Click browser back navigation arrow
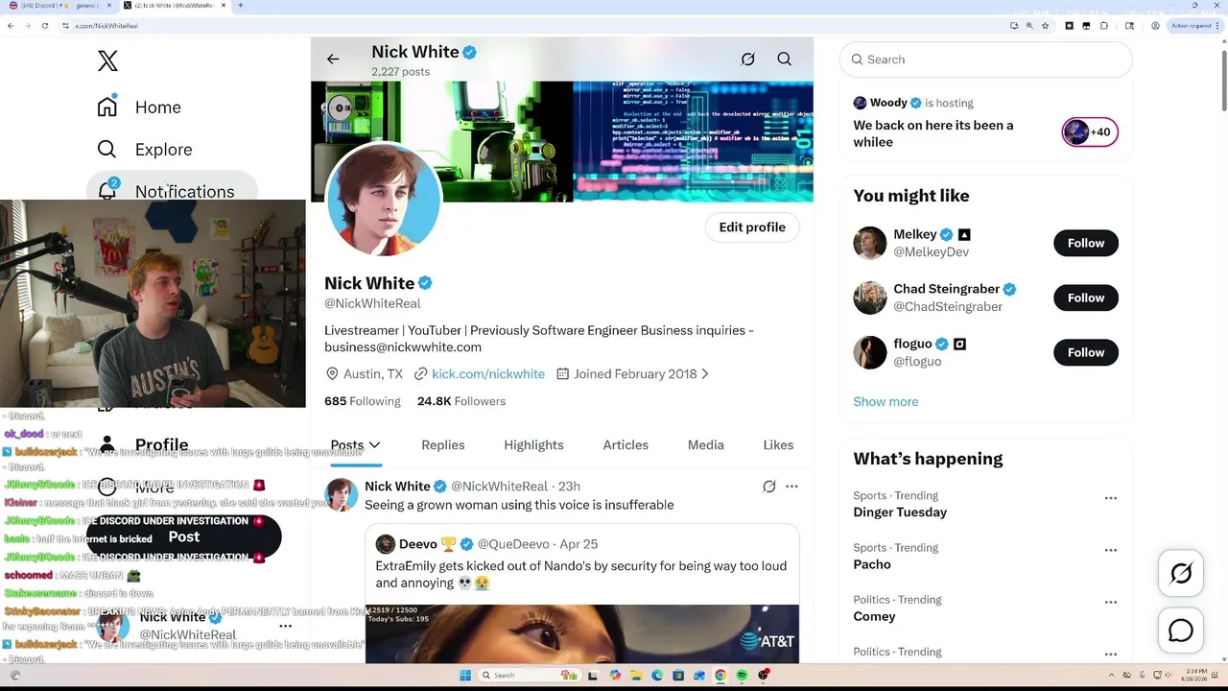Viewport: 1228px width, 691px height. [11, 26]
